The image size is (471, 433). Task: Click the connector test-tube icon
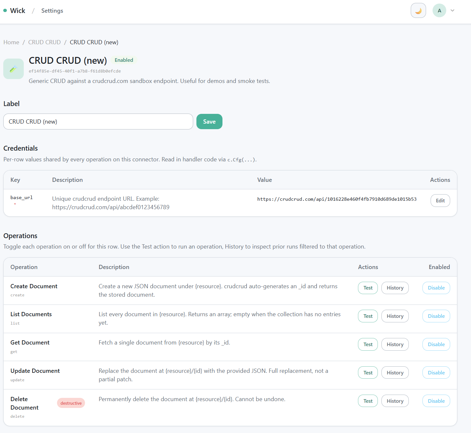13,69
